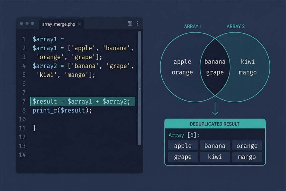Click the closing brace on line 11
Image resolution: width=286 pixels, height=191 pixels.
[x=34, y=128]
